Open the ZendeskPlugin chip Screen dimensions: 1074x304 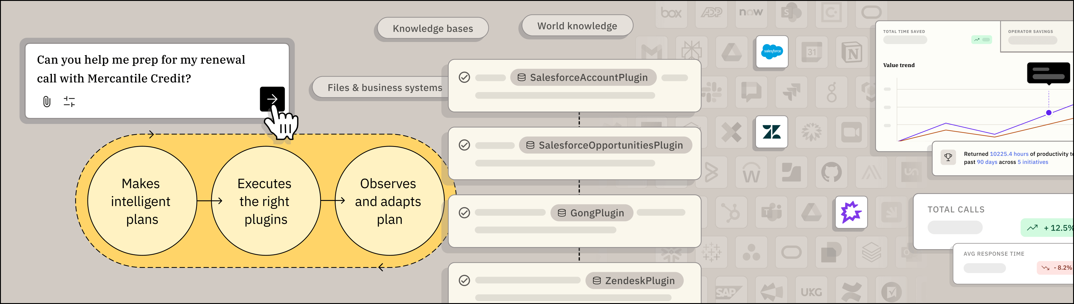point(634,281)
